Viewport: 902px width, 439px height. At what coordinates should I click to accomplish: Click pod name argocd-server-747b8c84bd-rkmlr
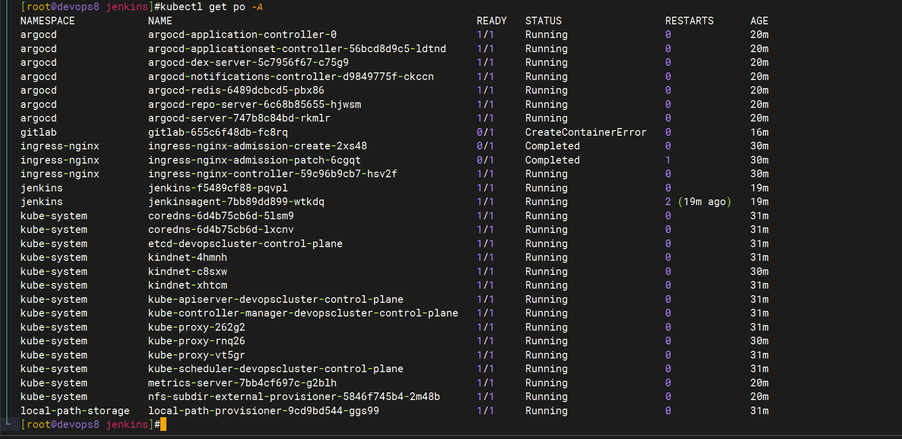pos(239,118)
